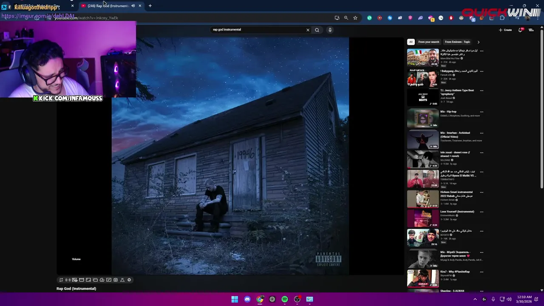This screenshot has height=306, width=544.
Task: Click the playback speed gauge icon
Action: (102, 280)
